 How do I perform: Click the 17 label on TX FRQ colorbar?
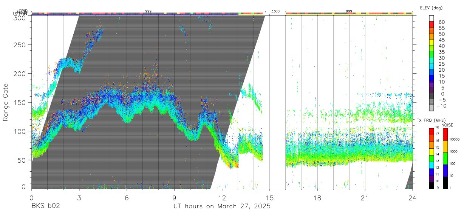[438, 134]
